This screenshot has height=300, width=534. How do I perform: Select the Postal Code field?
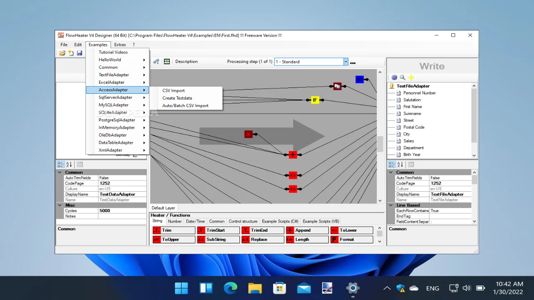click(414, 127)
